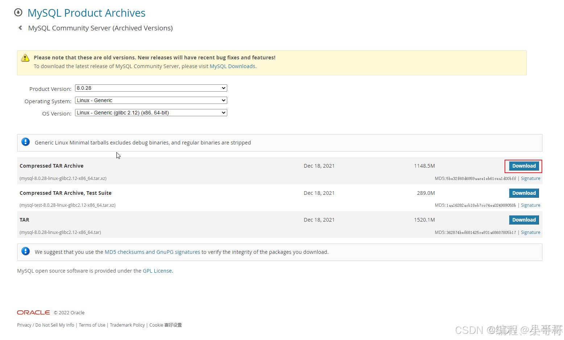This screenshot has height=340, width=564.
Task: Open the GPL License link
Action: pos(157,271)
